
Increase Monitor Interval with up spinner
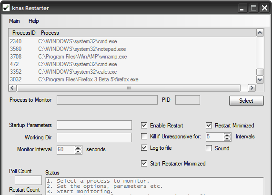pos(78,148)
